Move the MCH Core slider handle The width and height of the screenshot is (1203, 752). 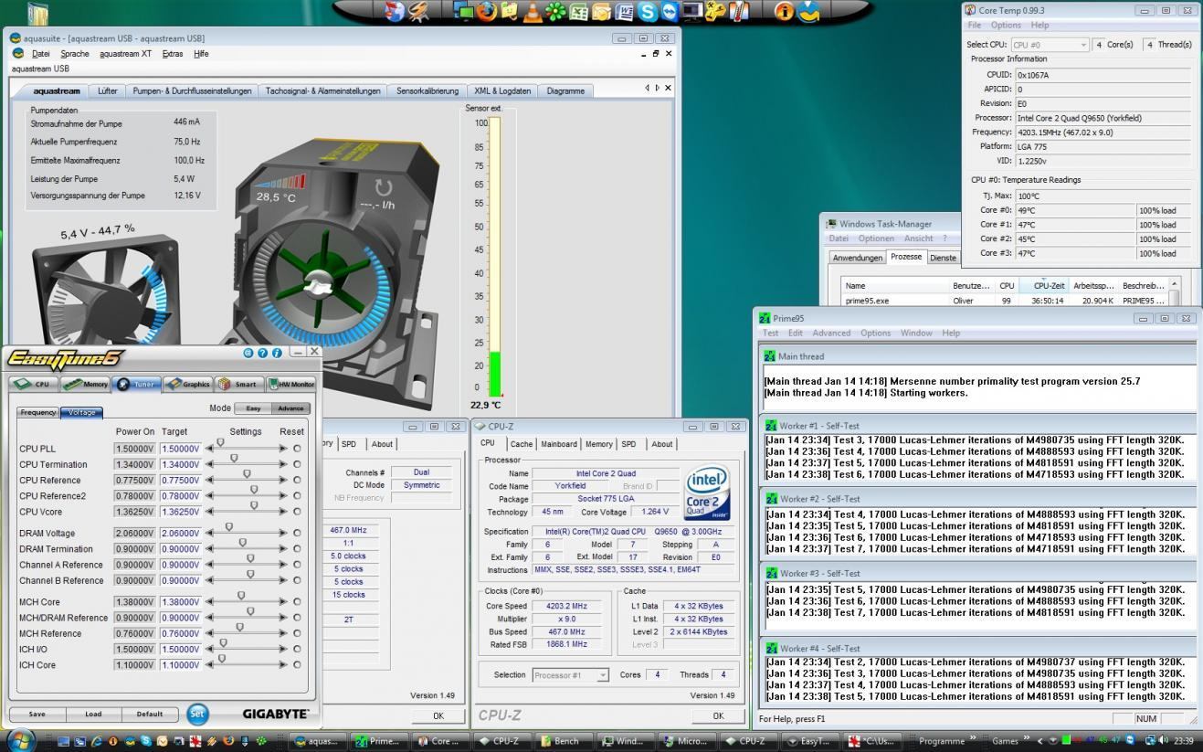[x=241, y=596]
